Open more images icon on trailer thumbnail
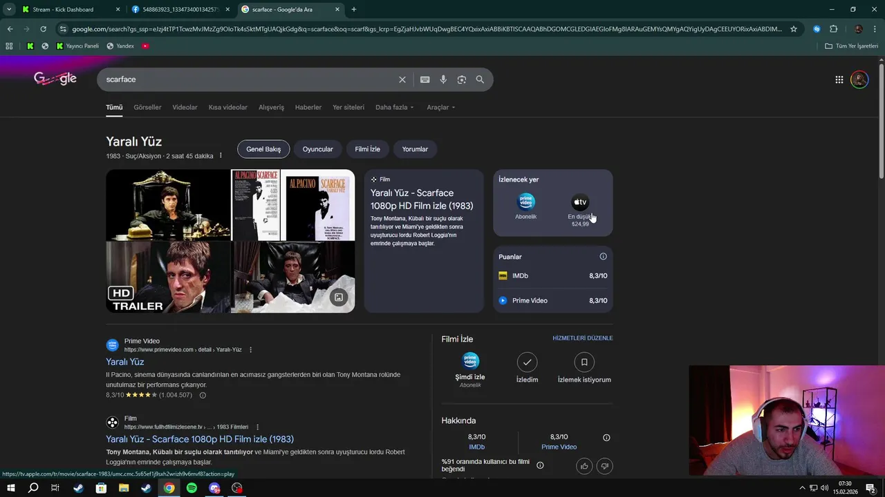Viewport: 885px width, 497px height. tap(339, 298)
